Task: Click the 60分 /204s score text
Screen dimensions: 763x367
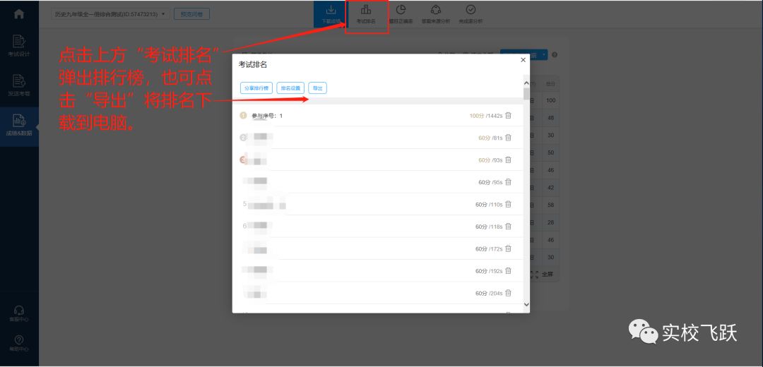Action: 489,294
